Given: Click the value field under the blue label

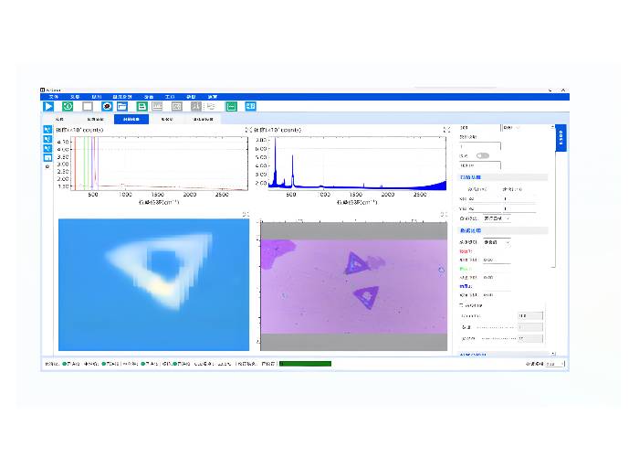Looking at the screenshot, I should [x=497, y=295].
